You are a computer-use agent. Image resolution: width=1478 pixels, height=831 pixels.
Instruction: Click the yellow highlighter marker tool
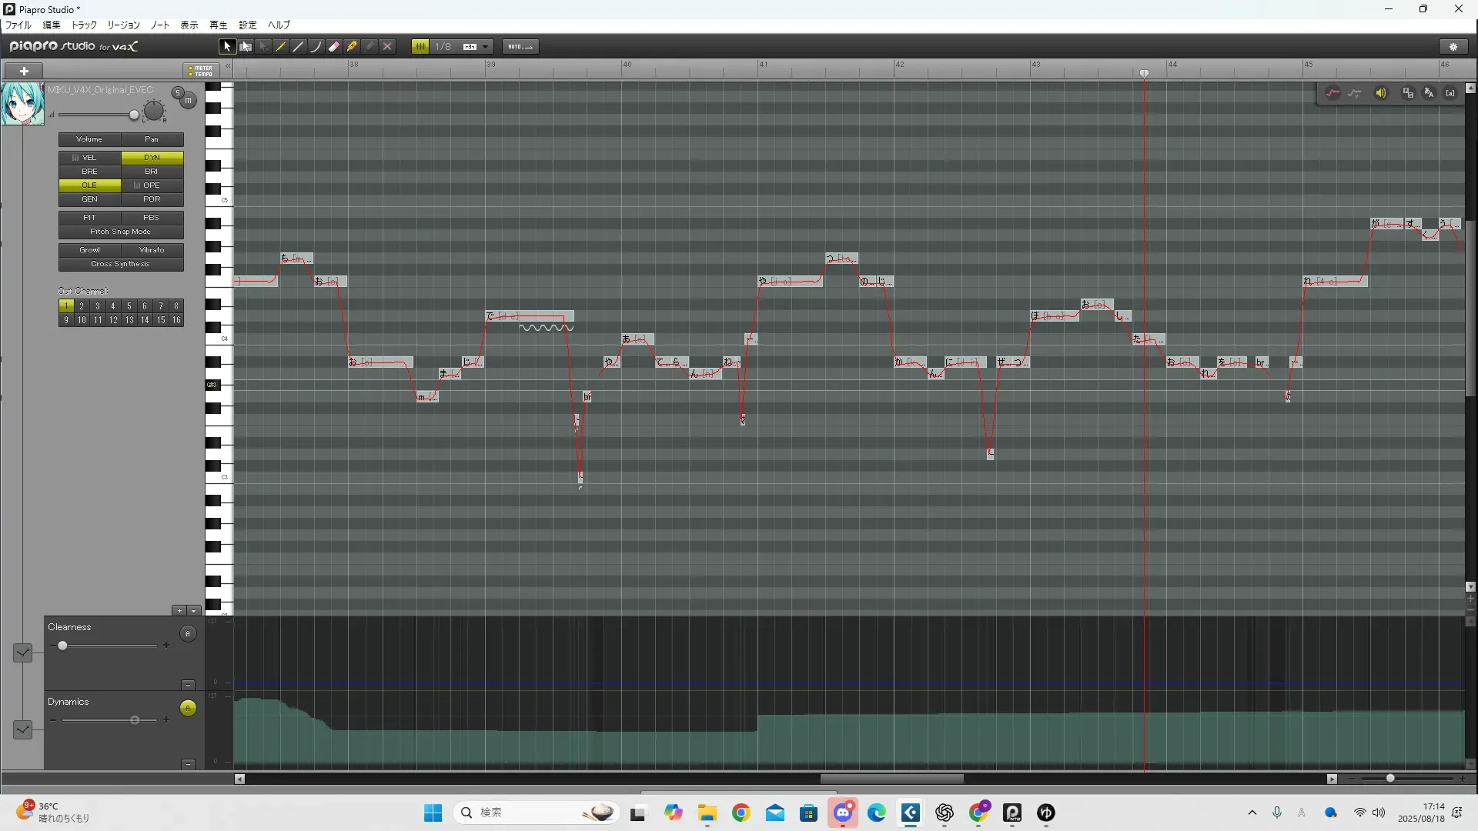coord(352,47)
